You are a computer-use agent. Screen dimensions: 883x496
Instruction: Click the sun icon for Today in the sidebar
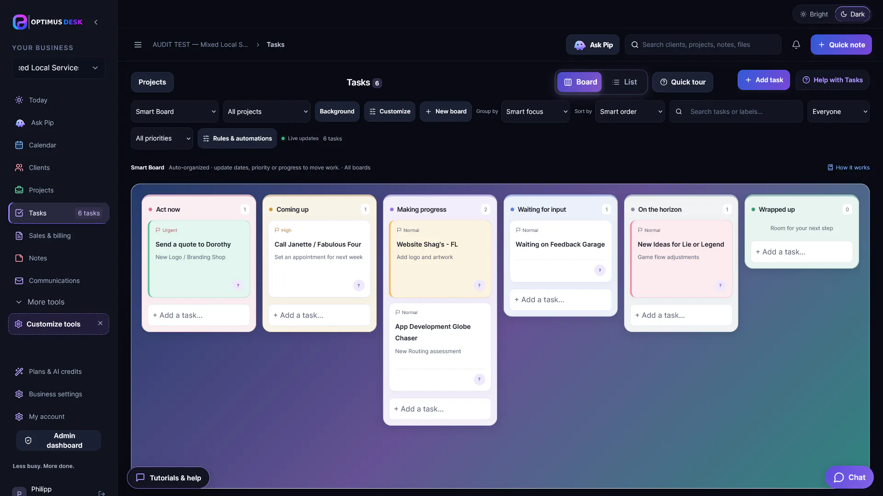coord(19,100)
